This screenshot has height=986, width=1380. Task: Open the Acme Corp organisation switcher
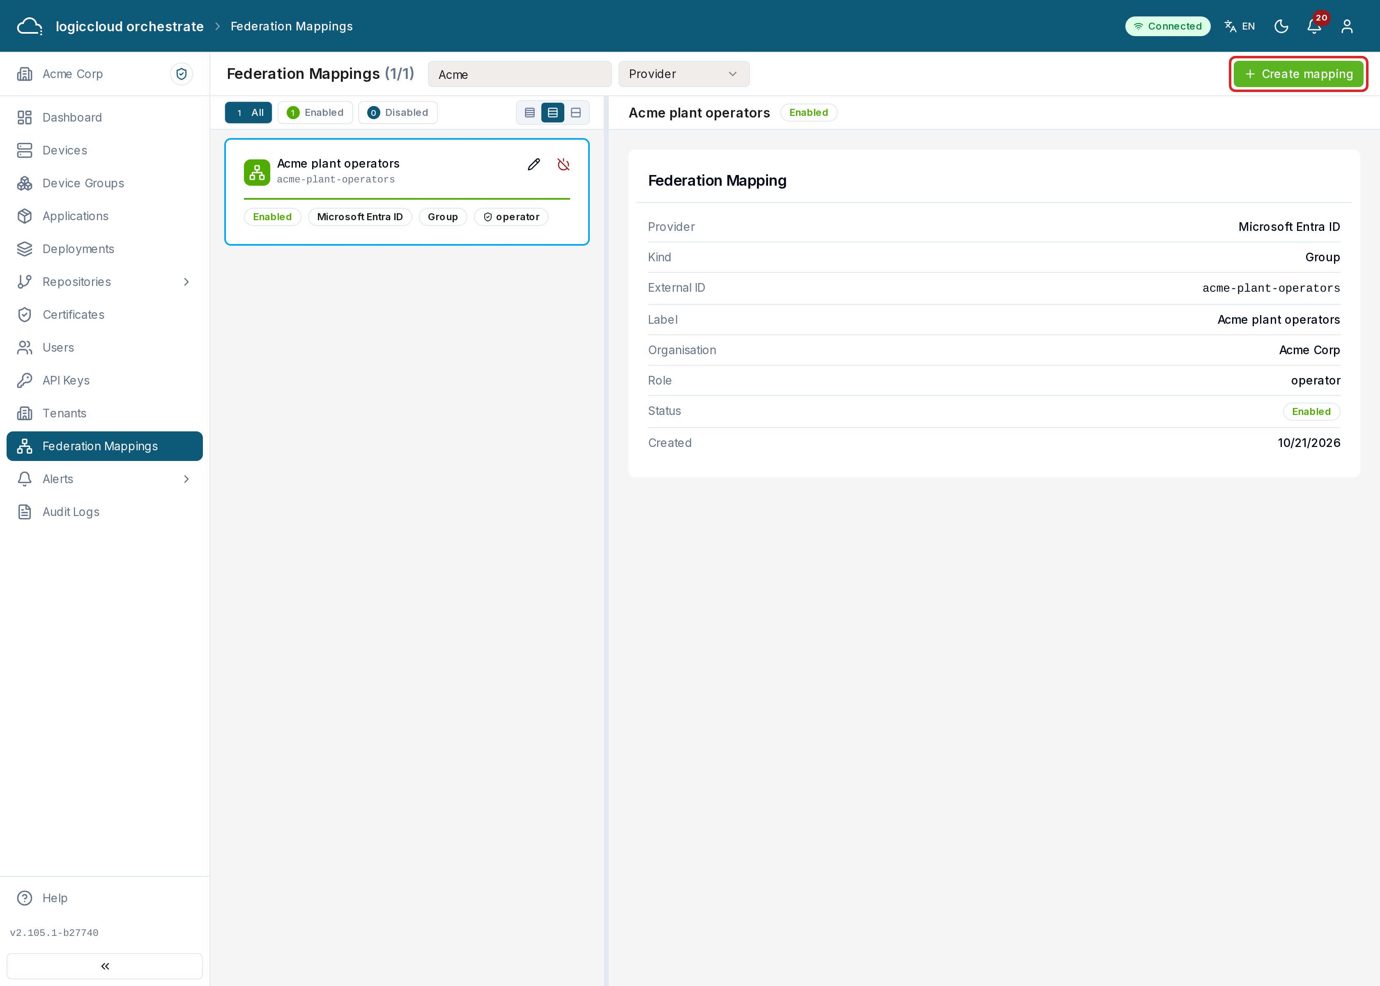click(73, 74)
